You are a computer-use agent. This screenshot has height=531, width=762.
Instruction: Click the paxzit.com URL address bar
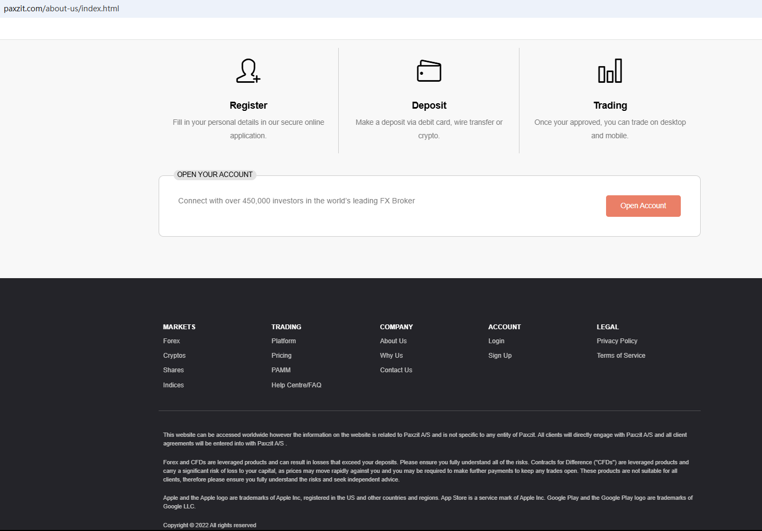[x=61, y=9]
